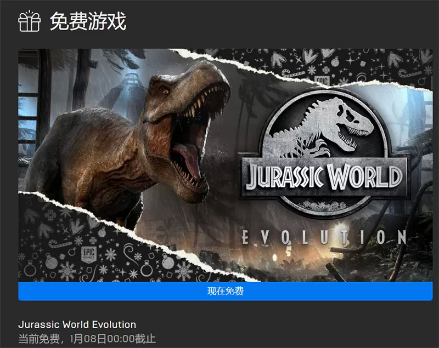439x348 pixels.
Task: Click the blue 现在免费 button
Action: click(226, 291)
